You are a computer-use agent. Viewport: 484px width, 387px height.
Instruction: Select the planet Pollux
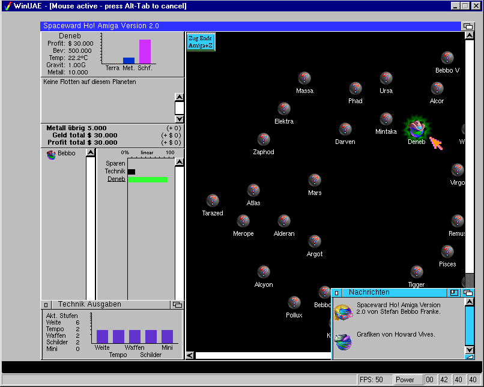(x=294, y=302)
